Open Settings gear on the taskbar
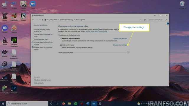 coord(100,103)
